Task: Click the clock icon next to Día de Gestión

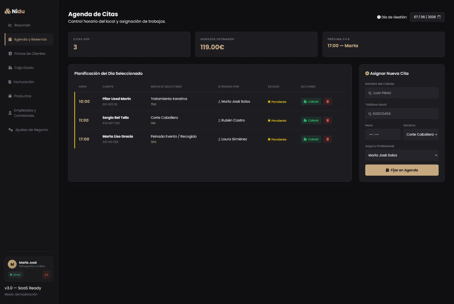Action: [x=379, y=17]
